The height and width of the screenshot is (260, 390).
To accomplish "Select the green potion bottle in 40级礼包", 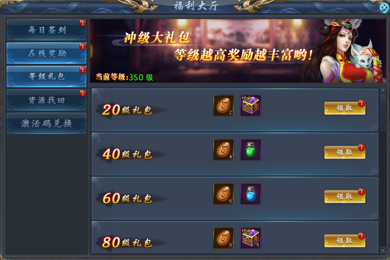I will point(250,149).
